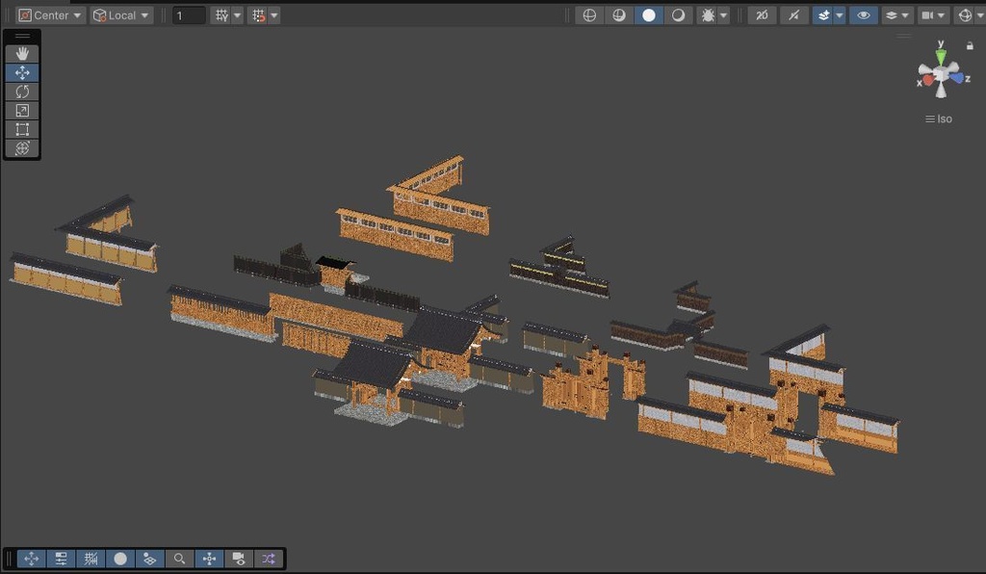Open the Gizmos dropdown
Image resolution: width=986 pixels, height=574 pixels.
point(969,15)
